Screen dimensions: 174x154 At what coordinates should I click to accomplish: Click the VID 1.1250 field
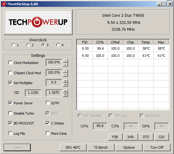33,93
